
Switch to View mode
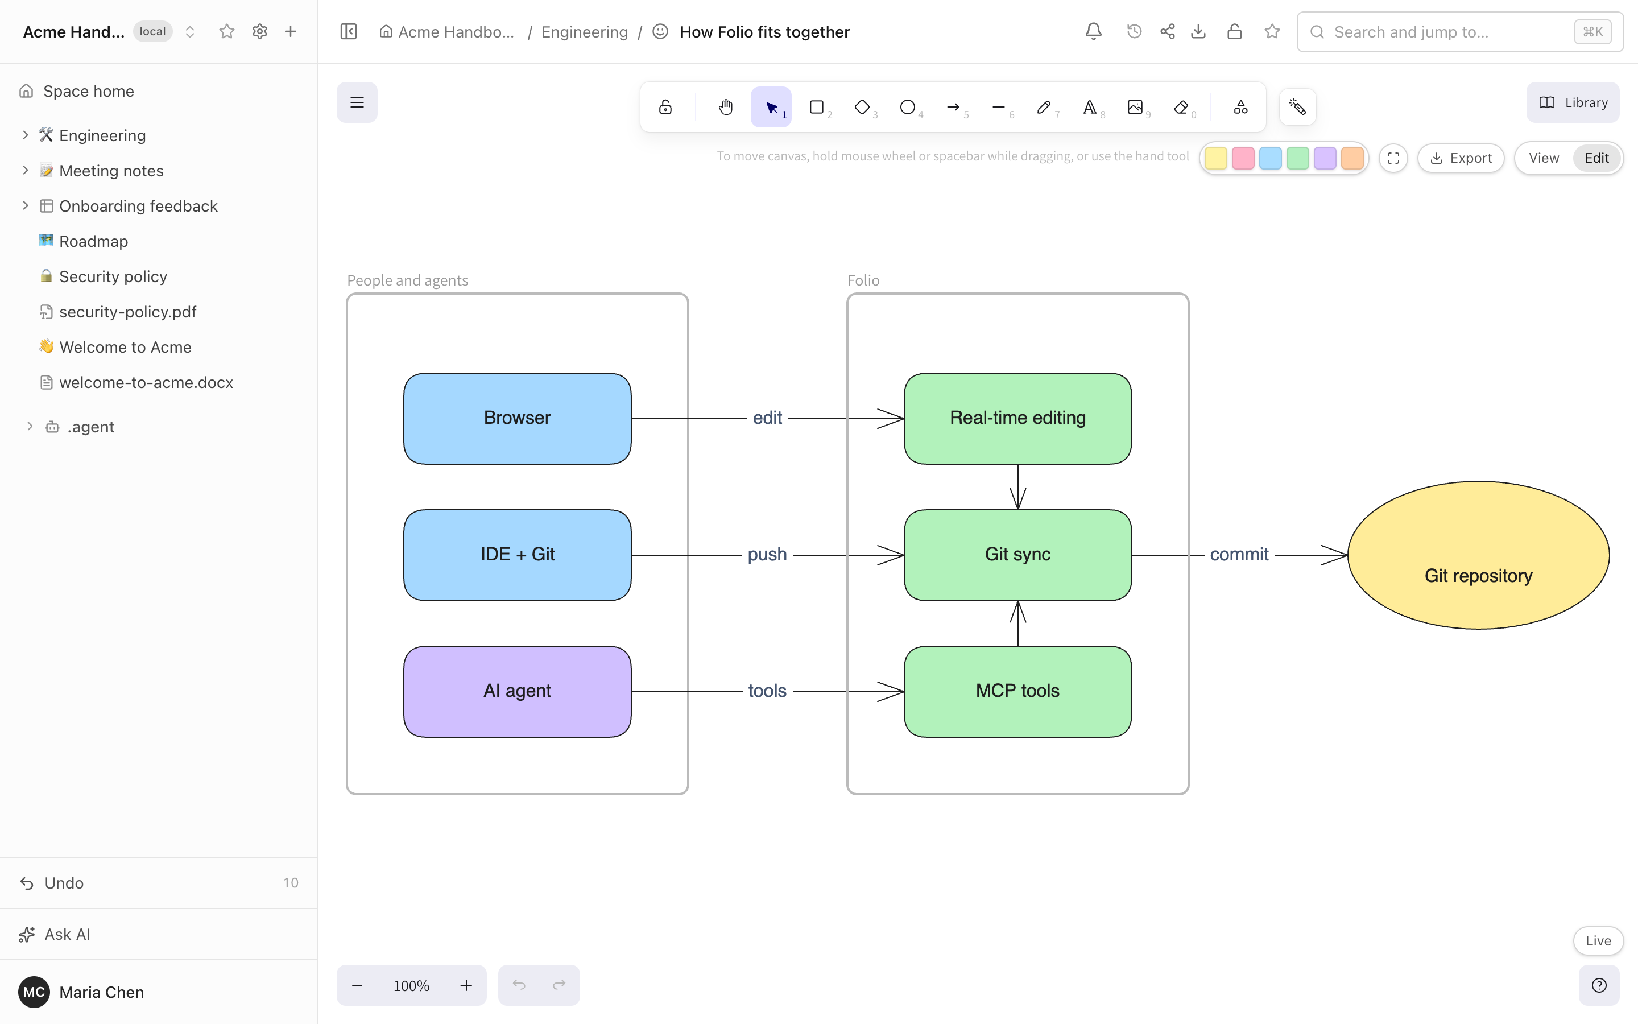(1544, 158)
